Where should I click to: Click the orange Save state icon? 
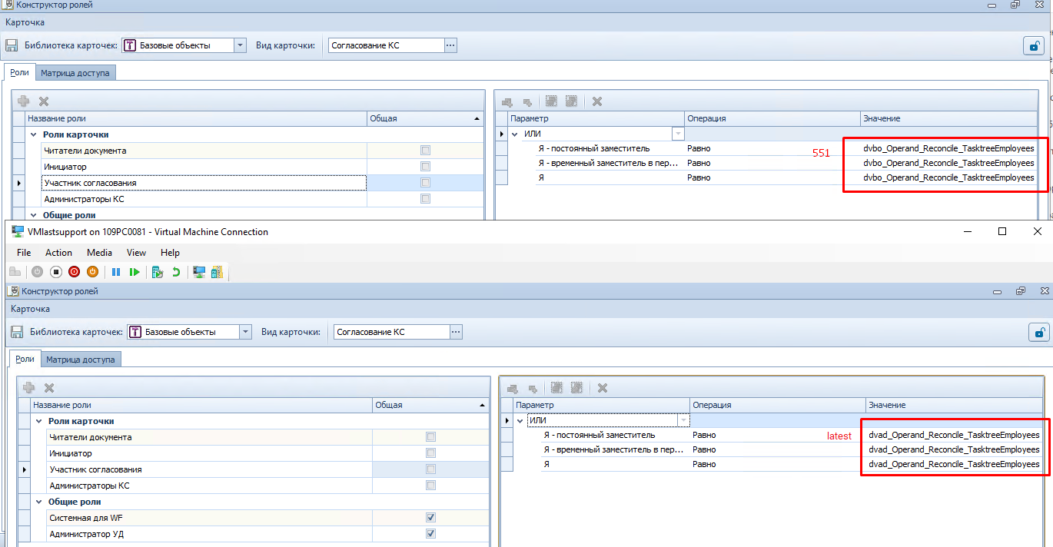[92, 272]
